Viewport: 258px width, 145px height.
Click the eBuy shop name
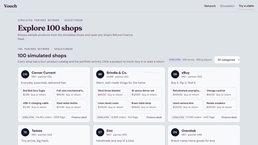[185, 73]
